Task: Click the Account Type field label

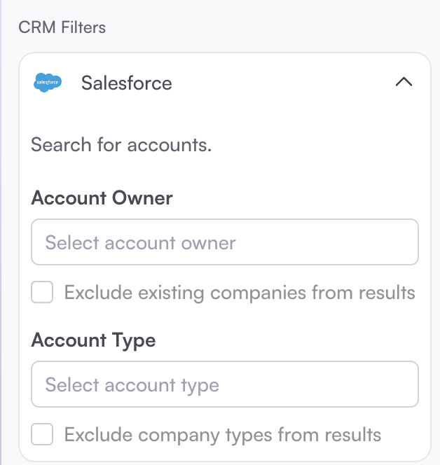Action: [93, 340]
